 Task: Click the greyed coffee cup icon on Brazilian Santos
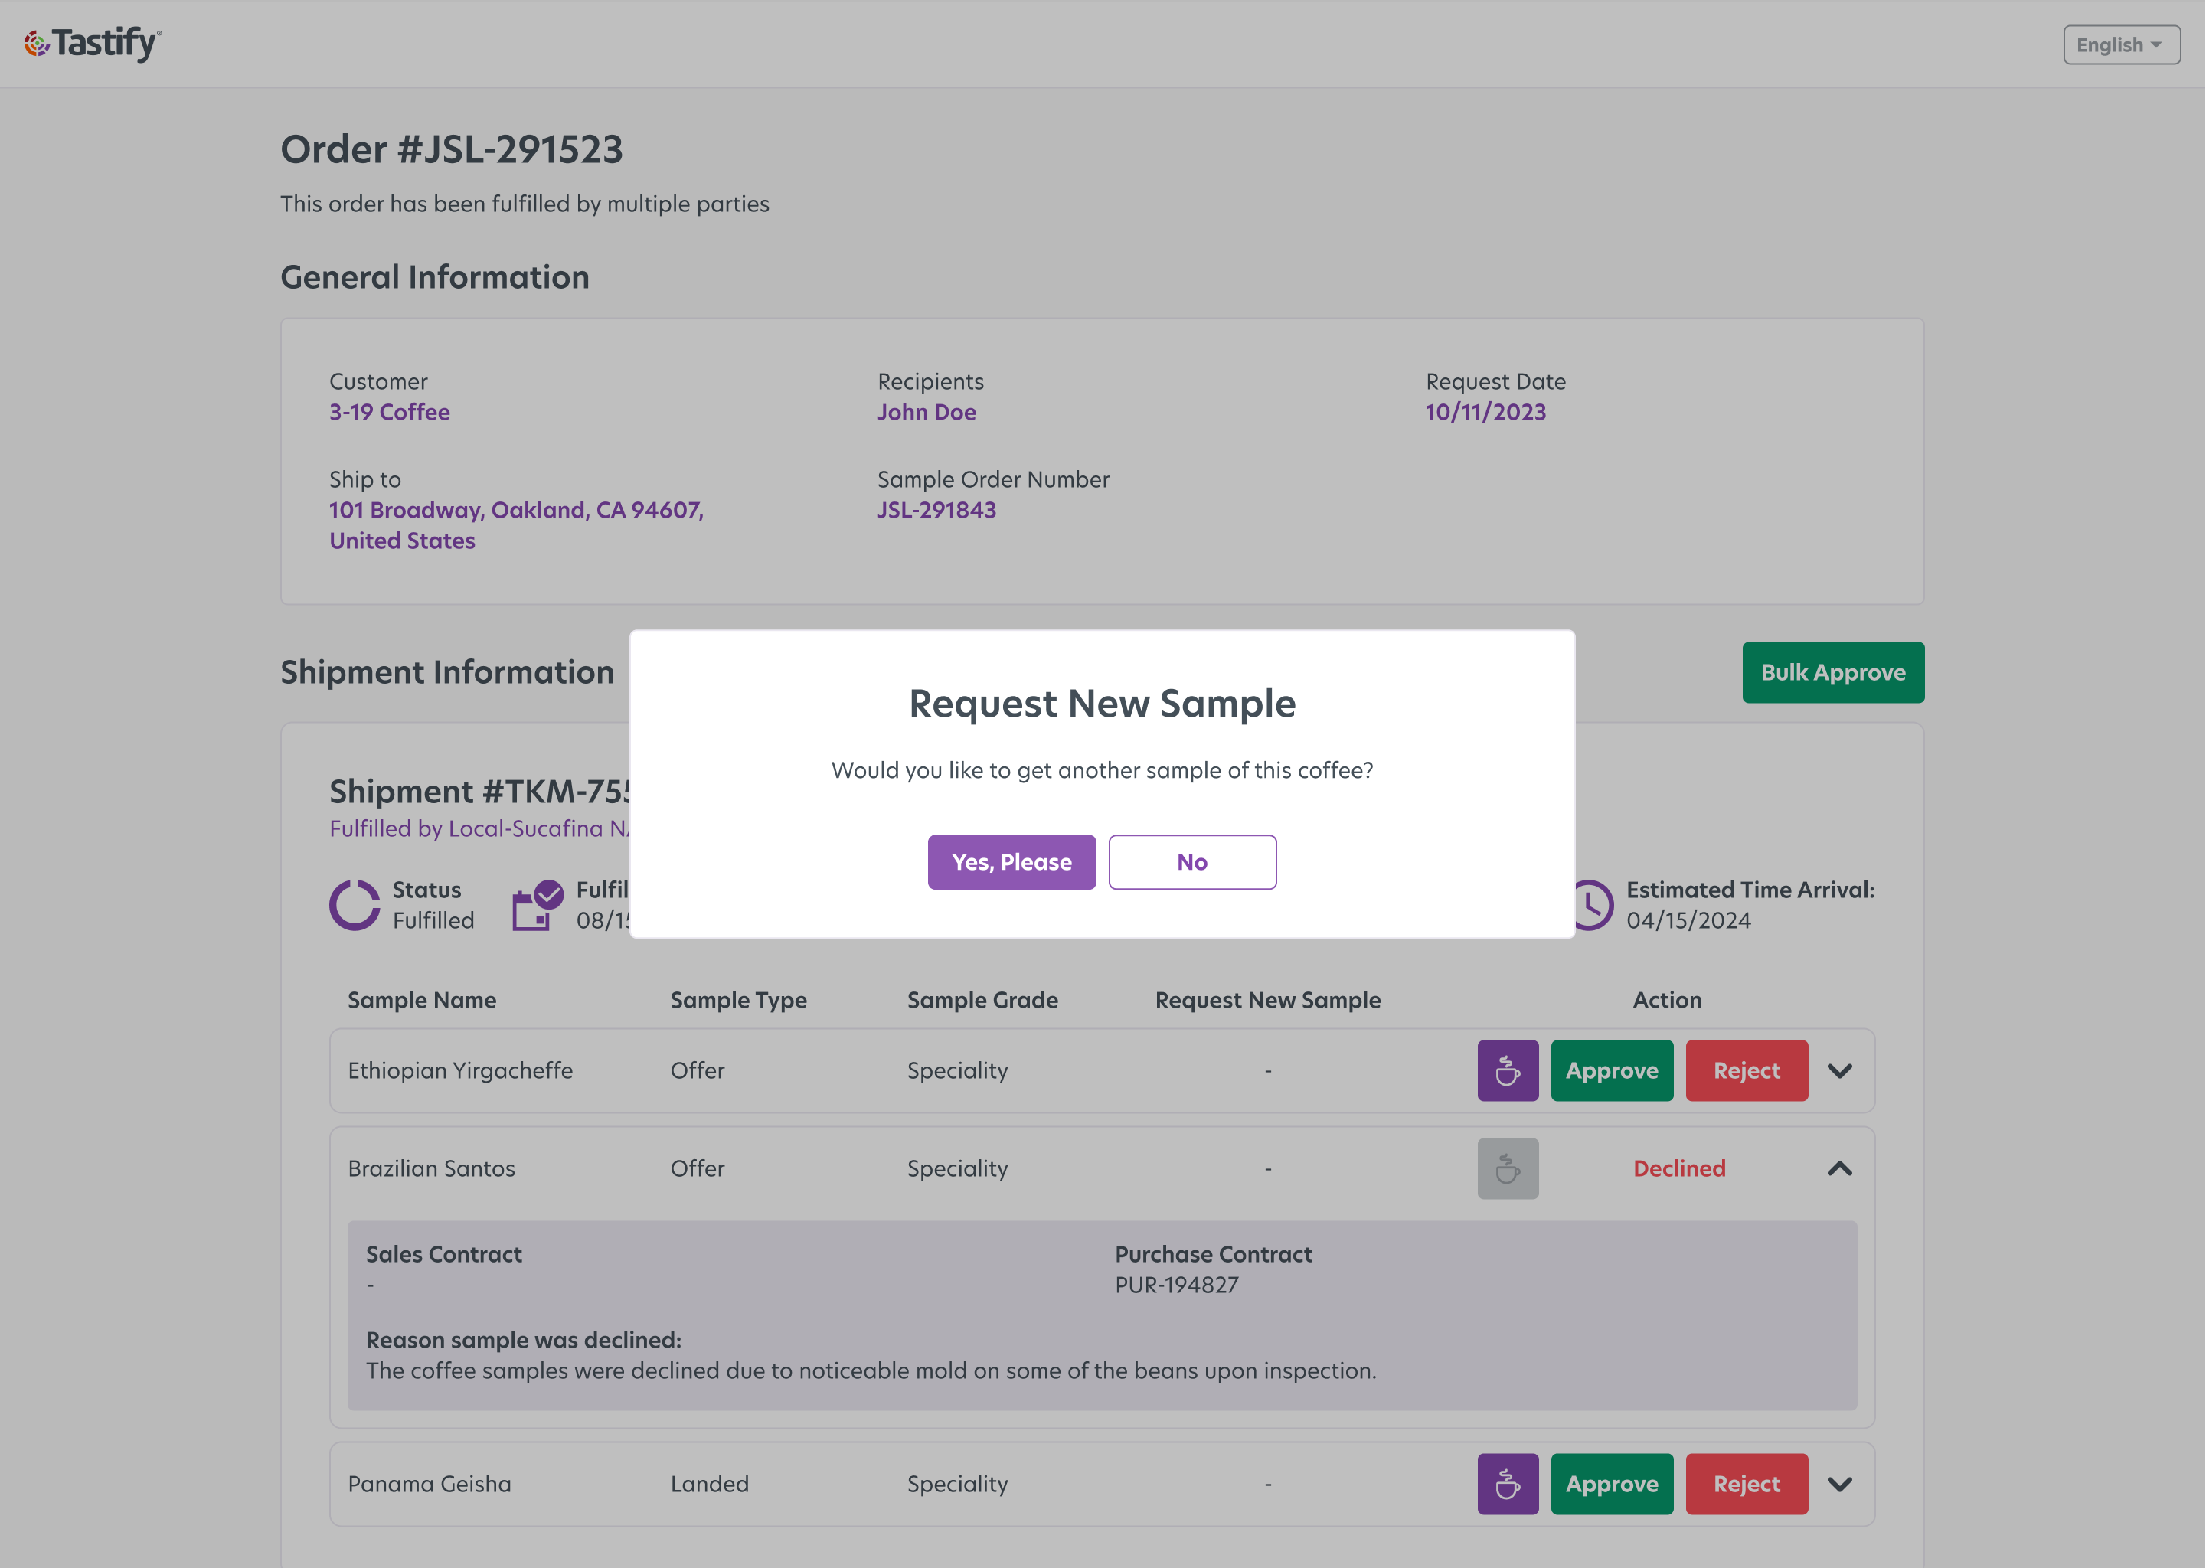[x=1507, y=1168]
